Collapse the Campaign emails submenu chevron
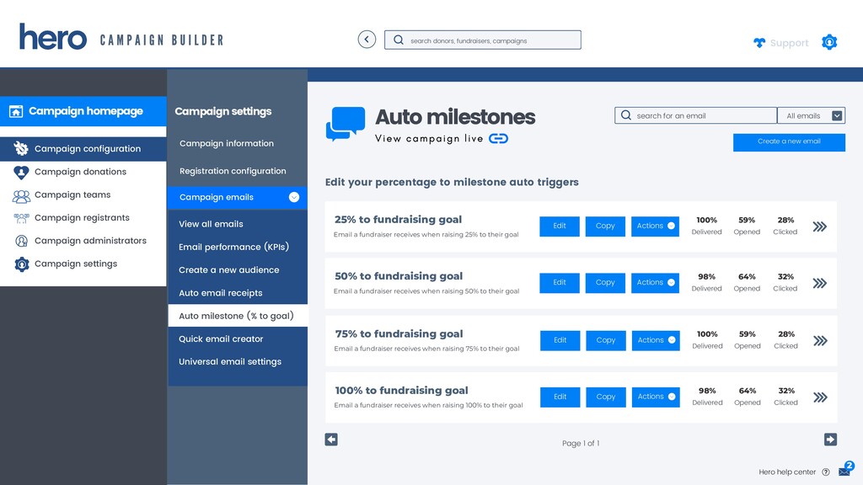This screenshot has height=485, width=863. [x=294, y=197]
